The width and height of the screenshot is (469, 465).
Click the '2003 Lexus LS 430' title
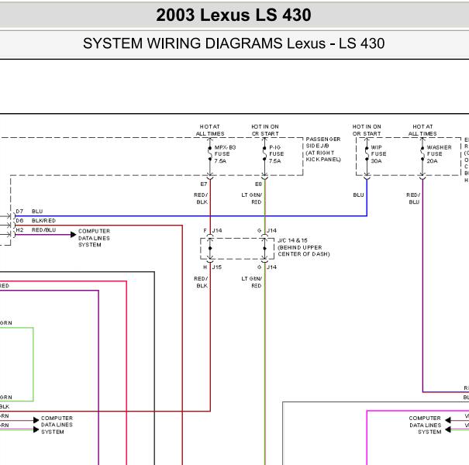[x=233, y=15]
